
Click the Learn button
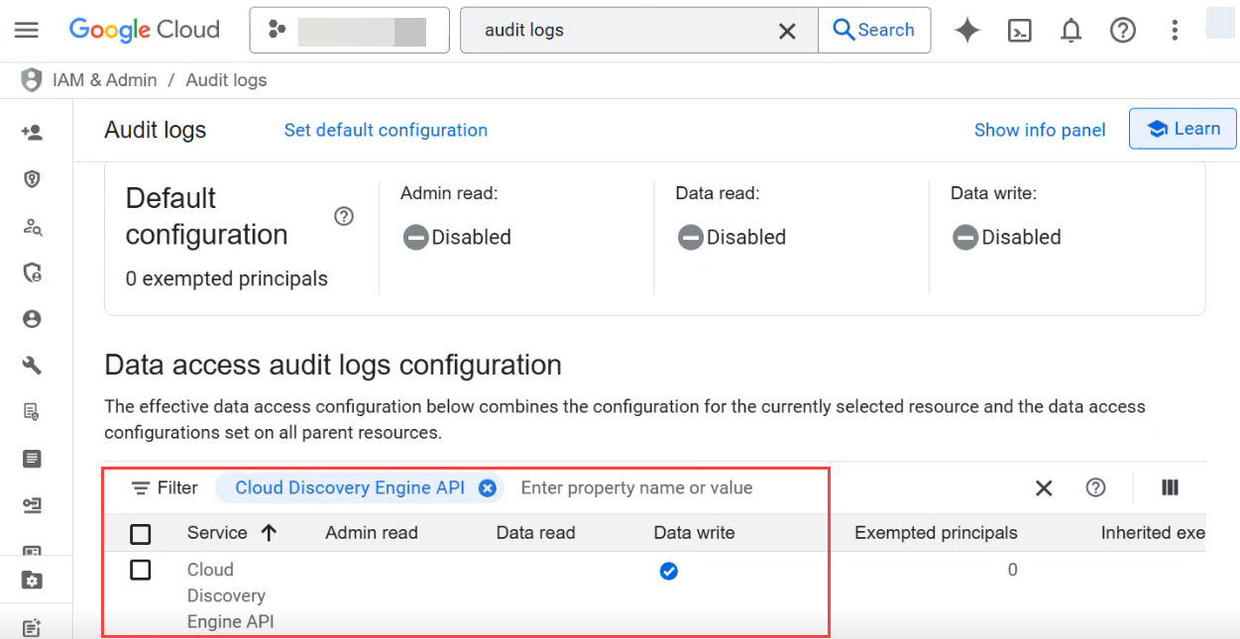point(1183,129)
